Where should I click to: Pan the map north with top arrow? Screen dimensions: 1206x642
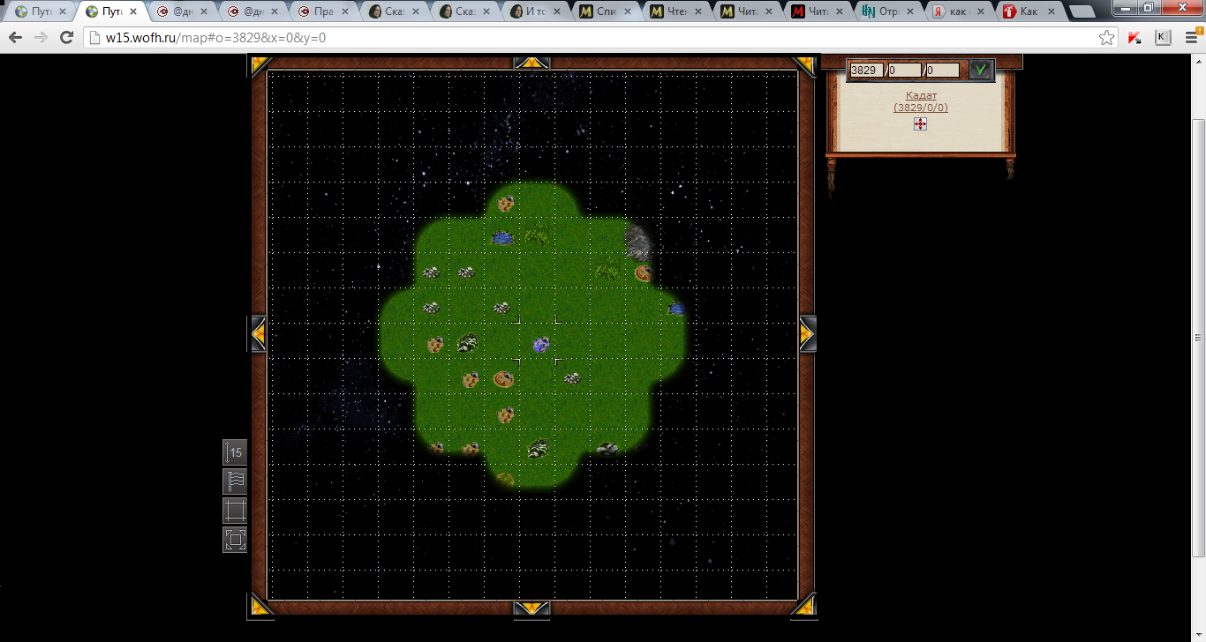point(532,63)
